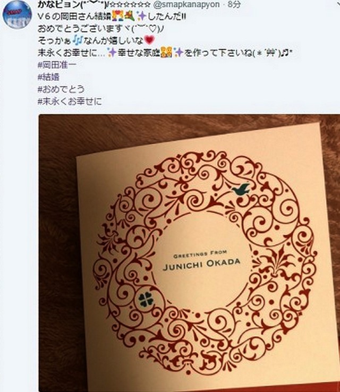Expand the attached greeting card photo
Viewport: 340px width, 392px height.
tap(189, 253)
